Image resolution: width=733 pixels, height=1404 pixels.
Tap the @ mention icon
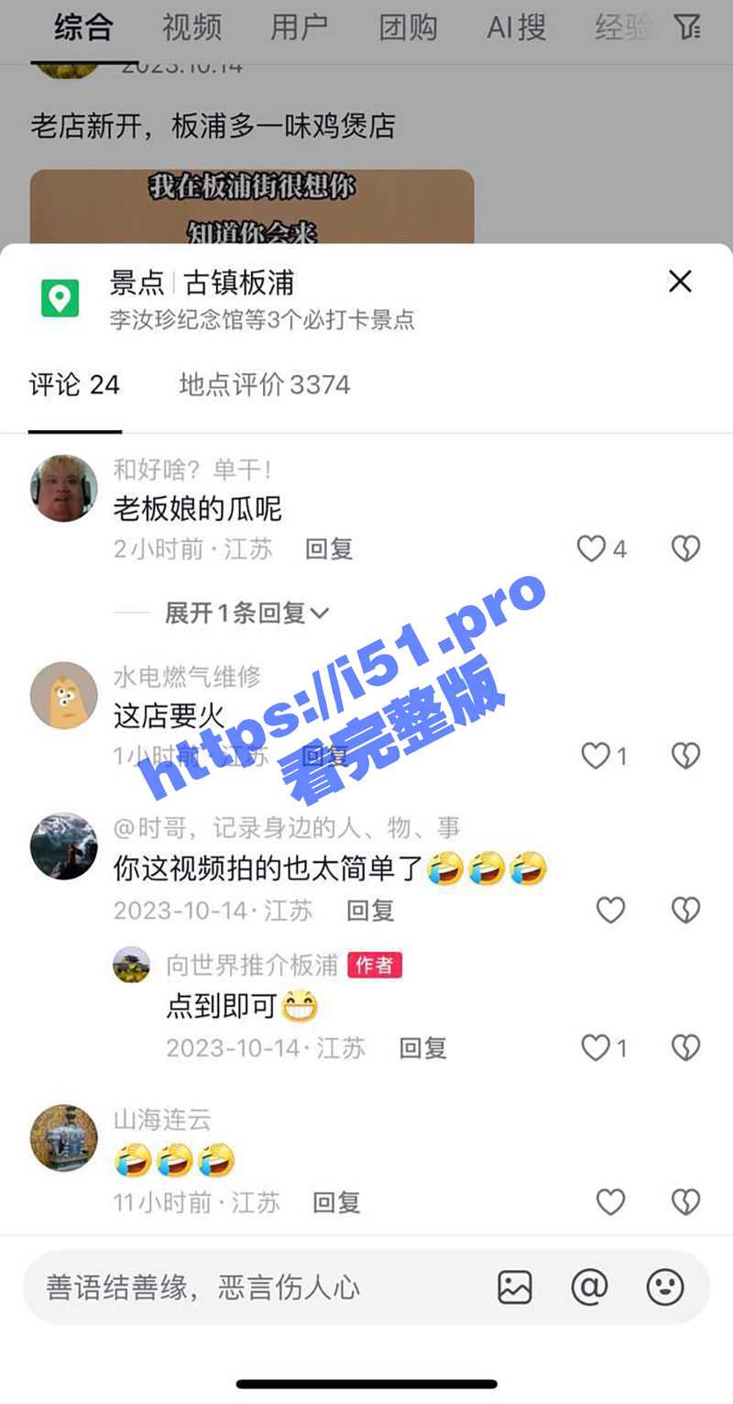tap(589, 1288)
